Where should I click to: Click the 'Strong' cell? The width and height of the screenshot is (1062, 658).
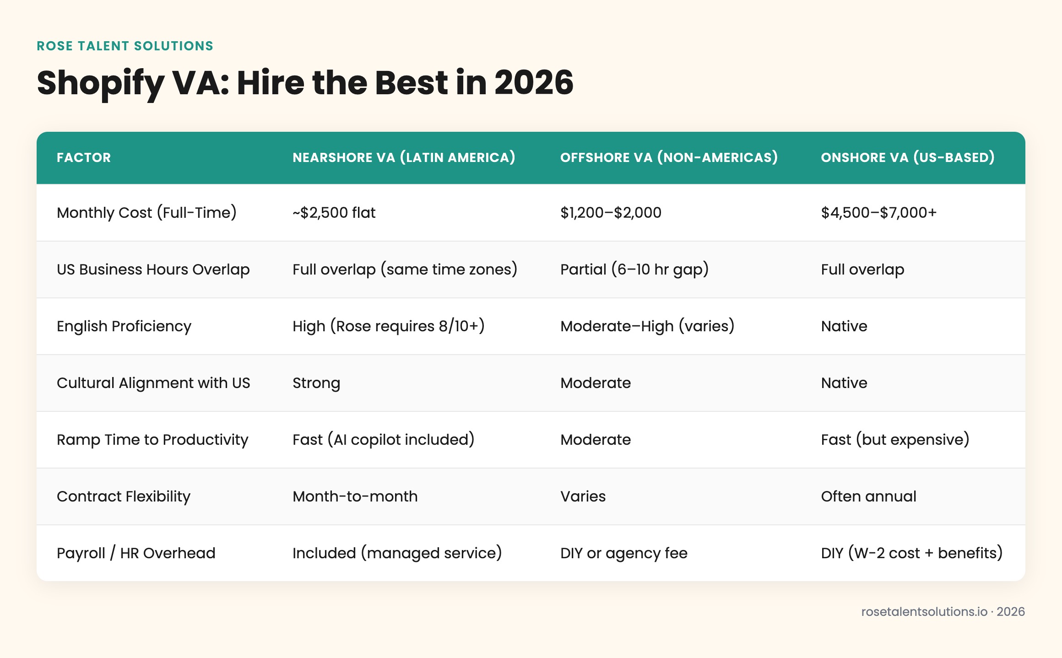pyautogui.click(x=316, y=383)
